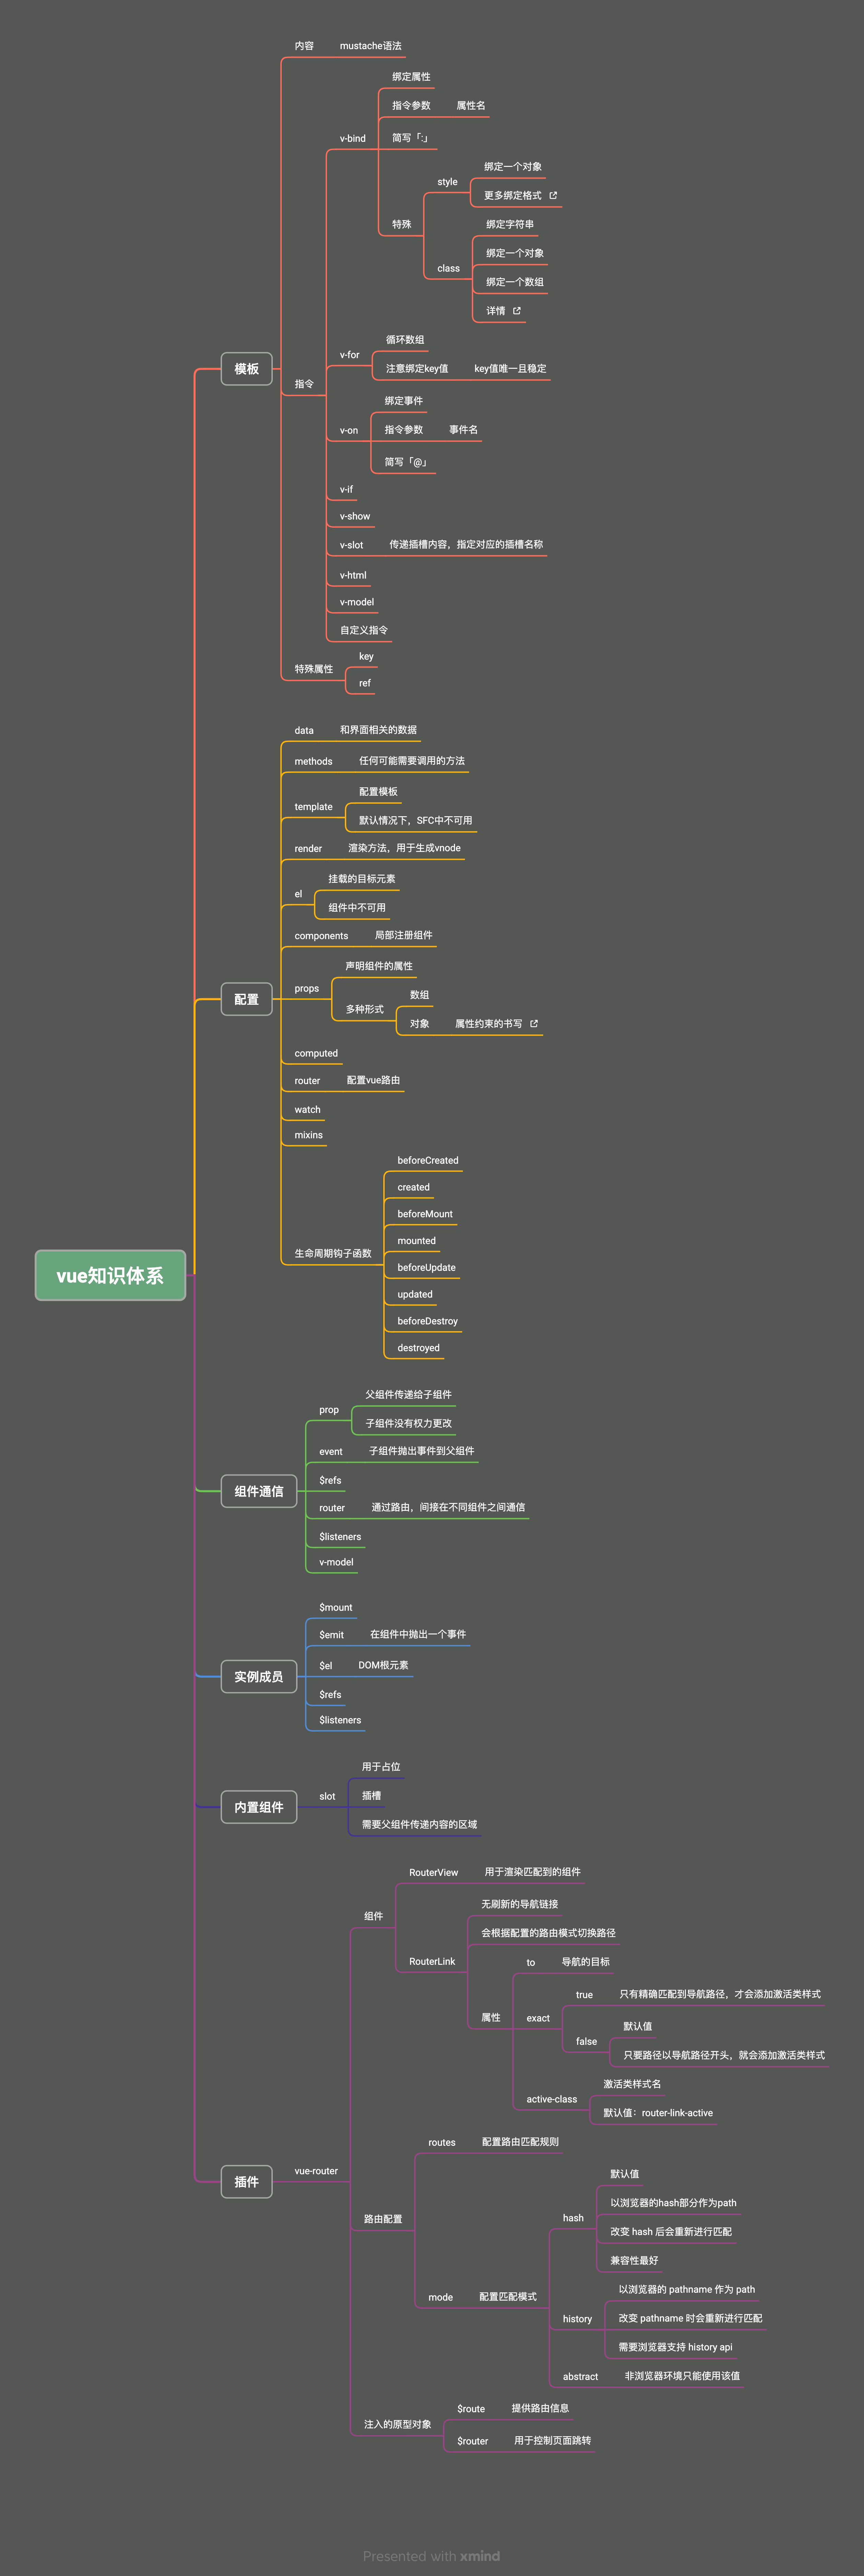
Task: Click the $mount node
Action: point(336,1608)
